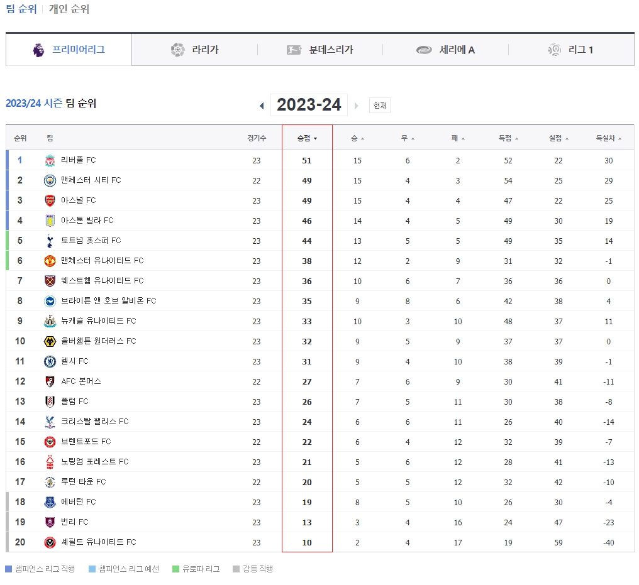
Task: Go to next season with right arrow
Action: pyautogui.click(x=357, y=106)
